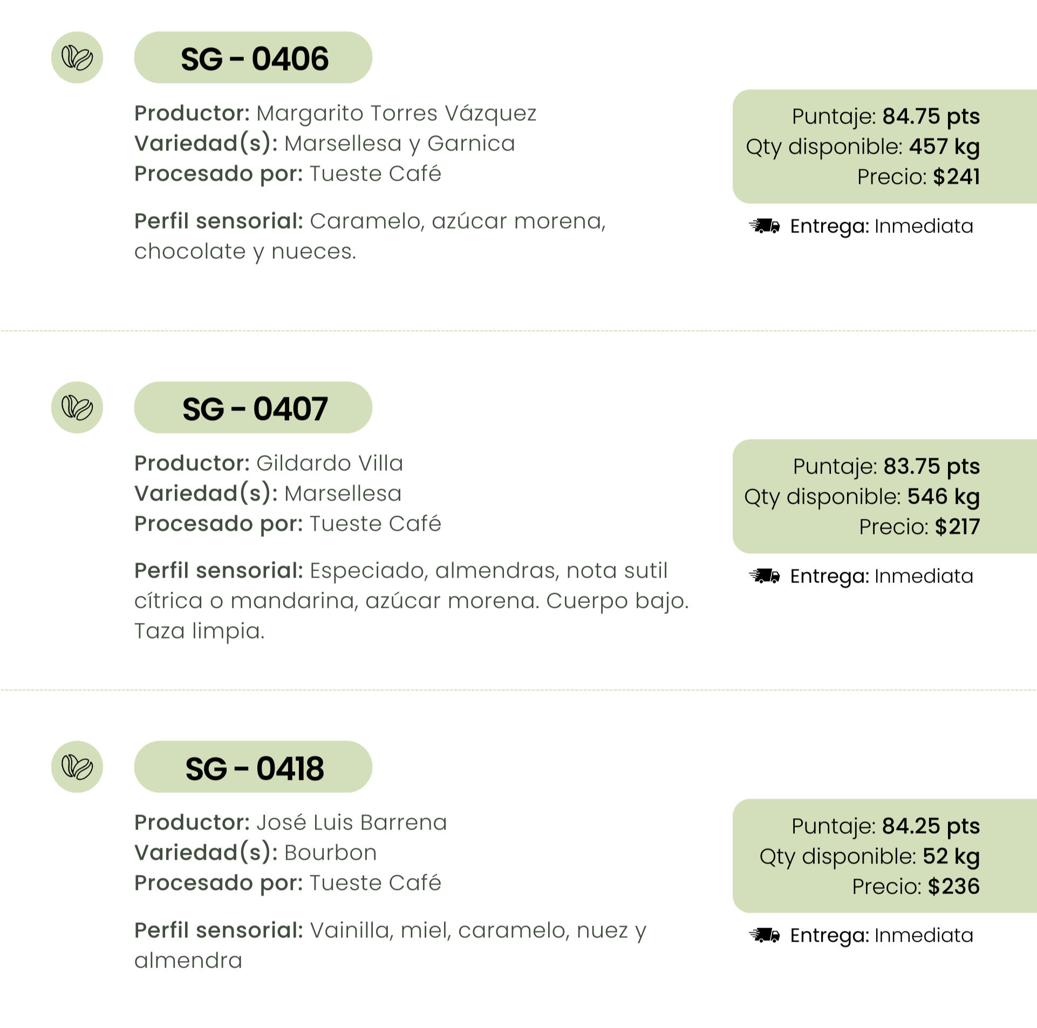Click the price $241 in the first info box
This screenshot has width=1037, height=1028.
pyautogui.click(x=956, y=177)
